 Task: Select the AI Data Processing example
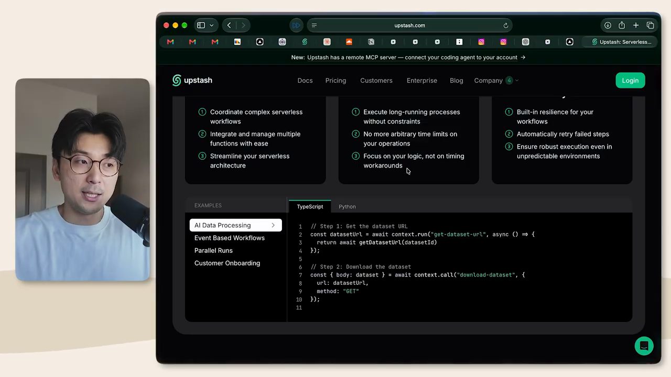(235, 225)
